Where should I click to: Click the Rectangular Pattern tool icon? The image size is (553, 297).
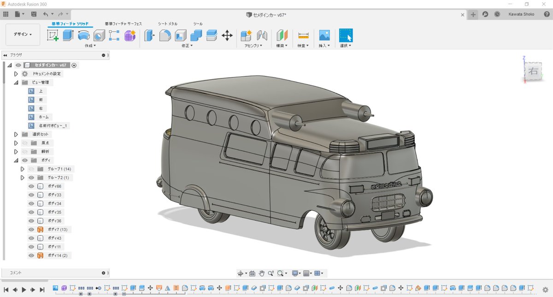click(x=114, y=36)
